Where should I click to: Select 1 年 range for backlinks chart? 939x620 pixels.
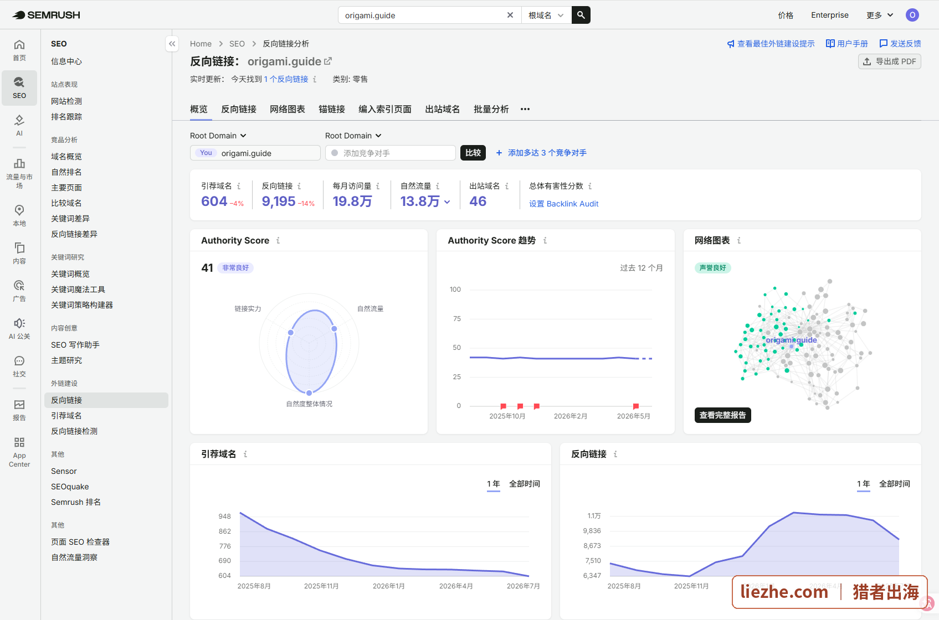click(x=864, y=484)
